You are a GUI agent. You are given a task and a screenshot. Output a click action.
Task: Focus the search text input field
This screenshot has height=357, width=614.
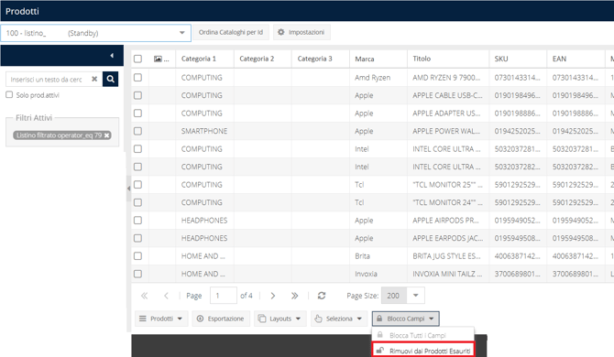47,80
